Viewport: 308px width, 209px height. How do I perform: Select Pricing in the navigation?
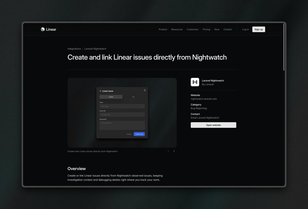pyautogui.click(x=206, y=29)
